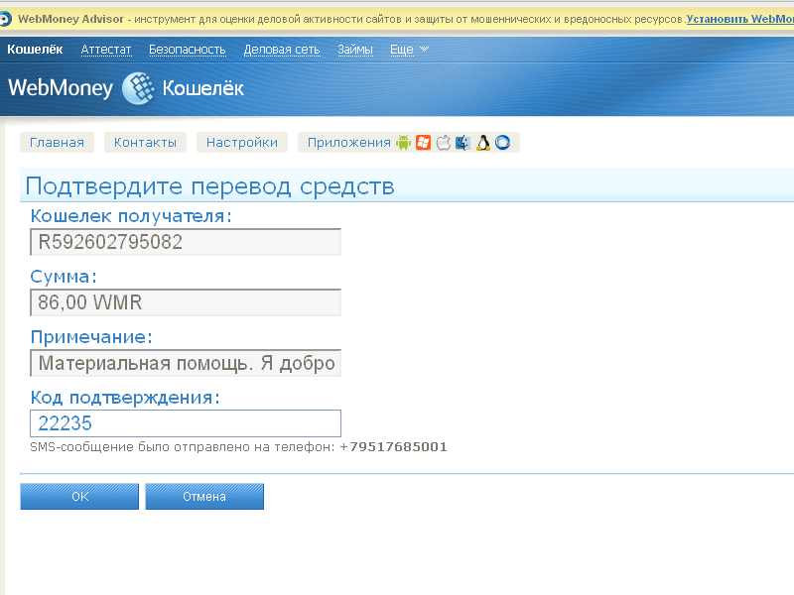
Task: Click the 'Сумма:' label
Action: click(x=64, y=277)
